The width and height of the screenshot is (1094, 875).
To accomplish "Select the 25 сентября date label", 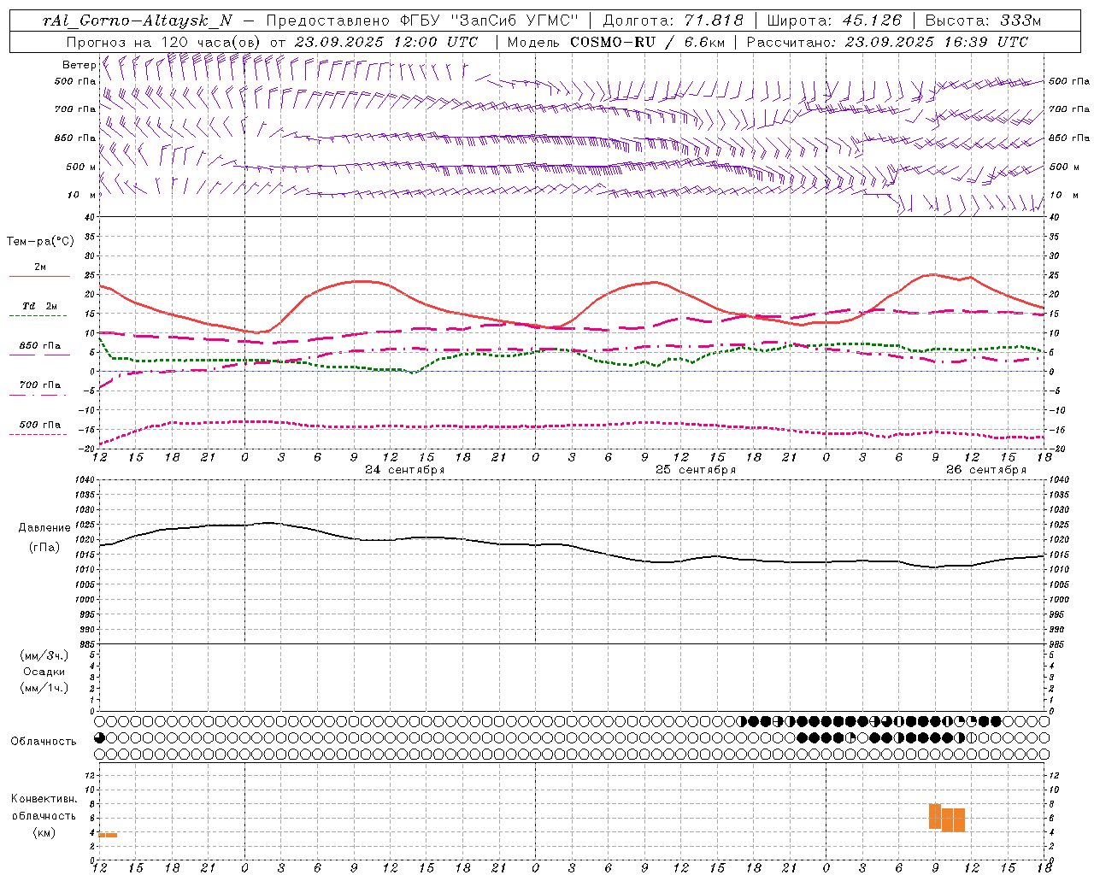I will (x=695, y=470).
